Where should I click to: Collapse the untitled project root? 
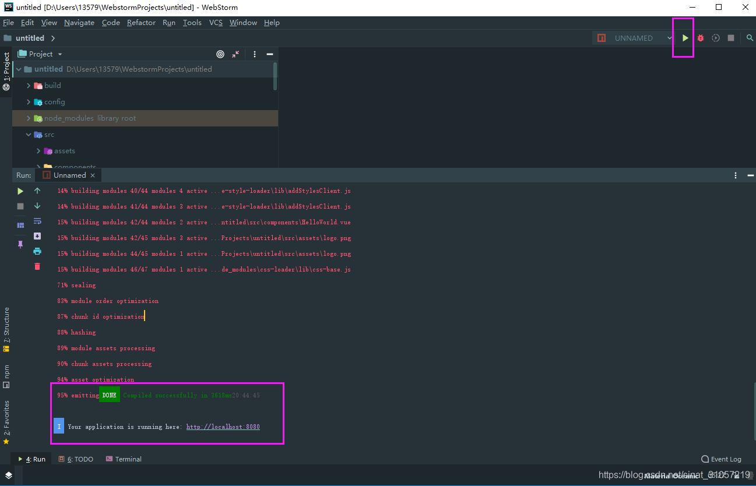19,69
